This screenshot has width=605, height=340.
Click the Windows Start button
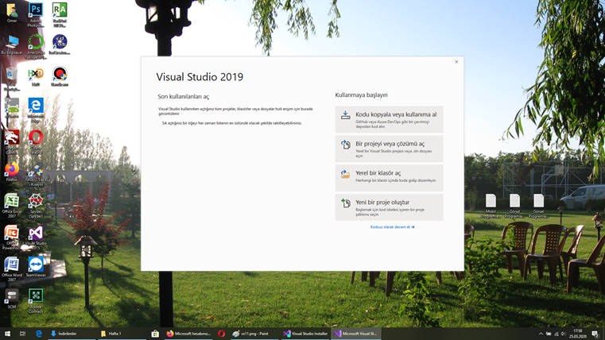(8, 334)
